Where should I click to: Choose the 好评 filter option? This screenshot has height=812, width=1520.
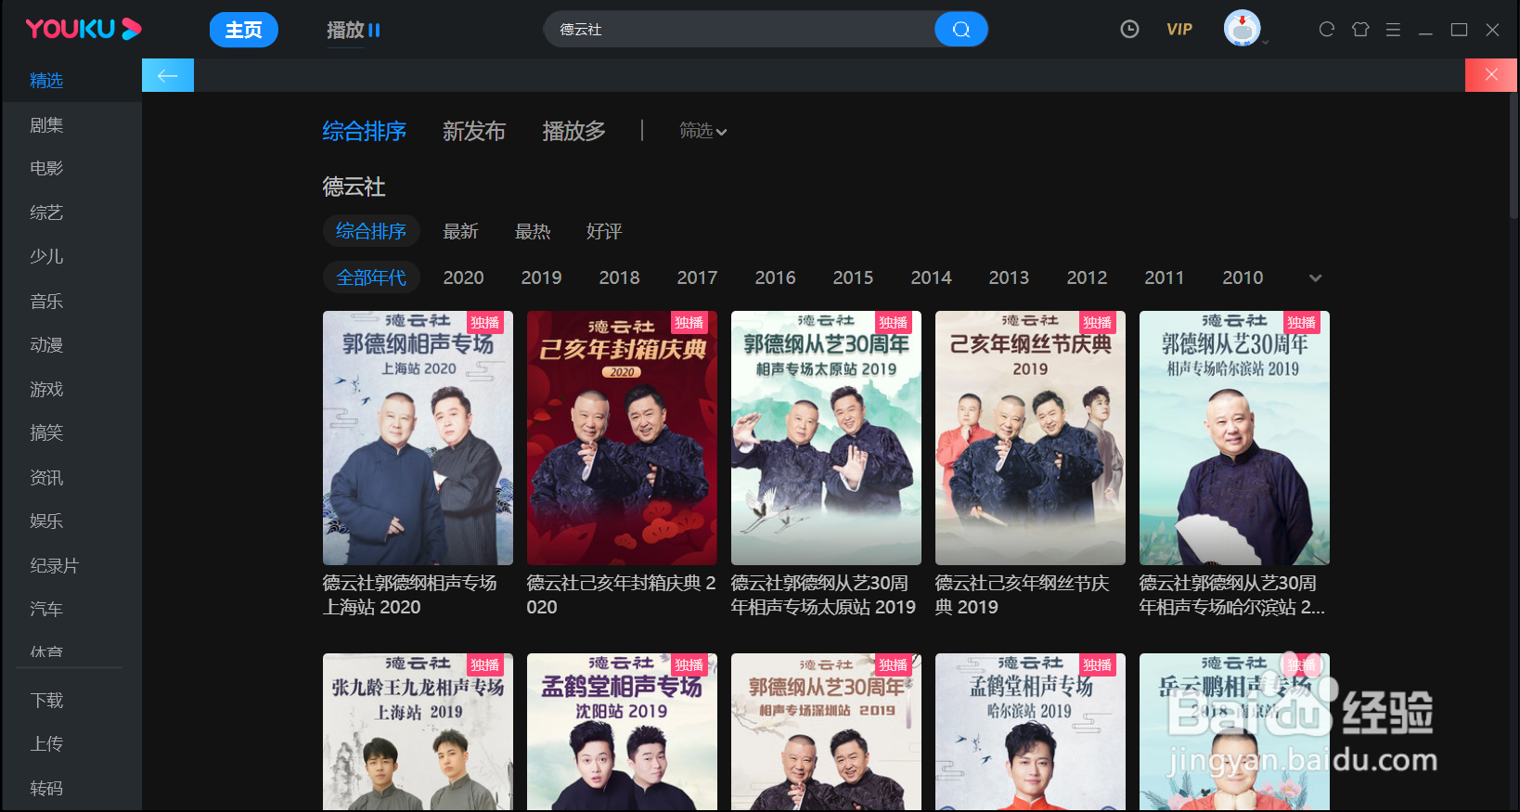coord(604,231)
